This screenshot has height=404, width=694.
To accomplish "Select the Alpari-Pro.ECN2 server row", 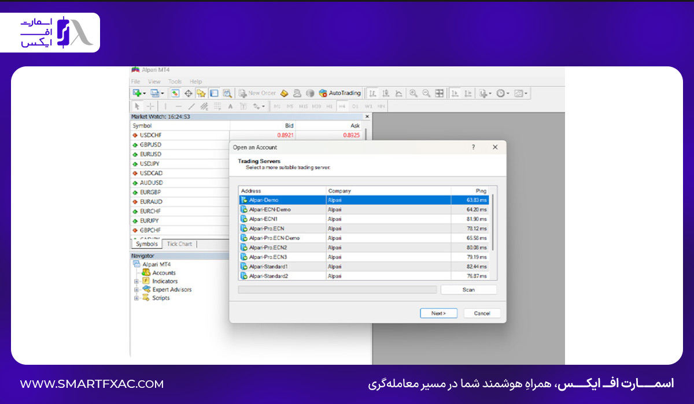I will pos(363,247).
